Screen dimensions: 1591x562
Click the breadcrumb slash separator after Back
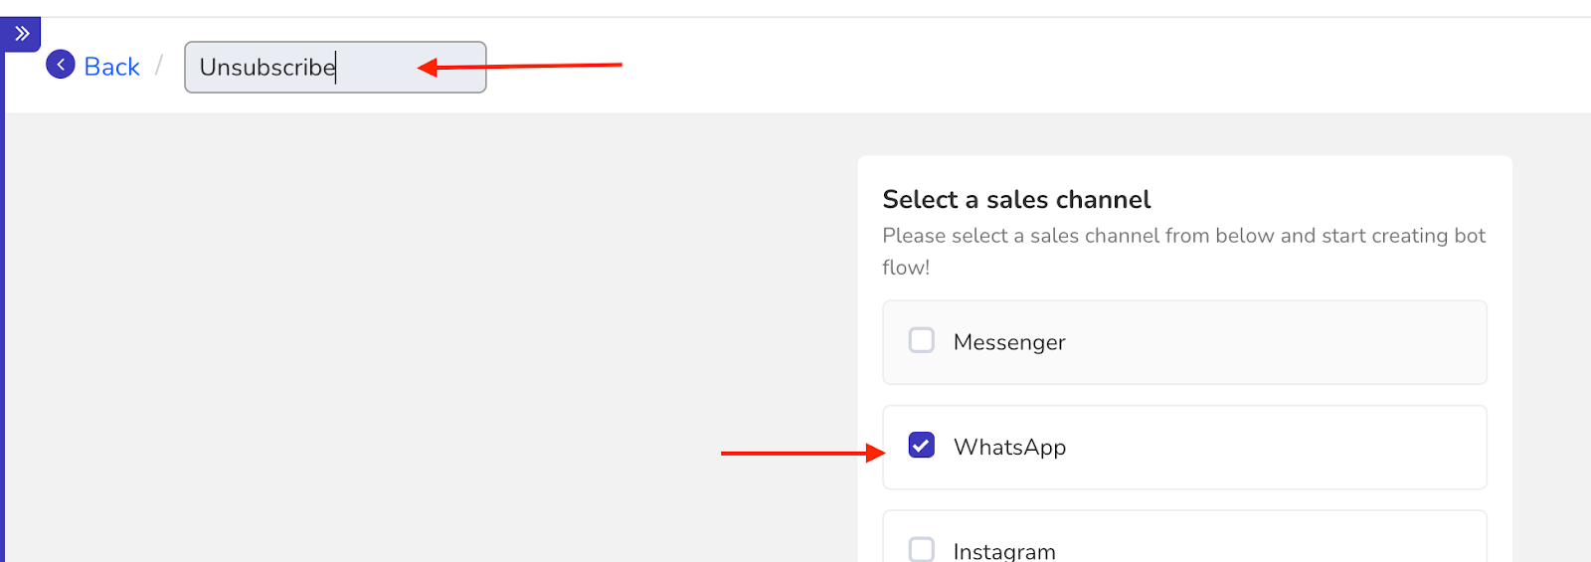[x=158, y=67]
